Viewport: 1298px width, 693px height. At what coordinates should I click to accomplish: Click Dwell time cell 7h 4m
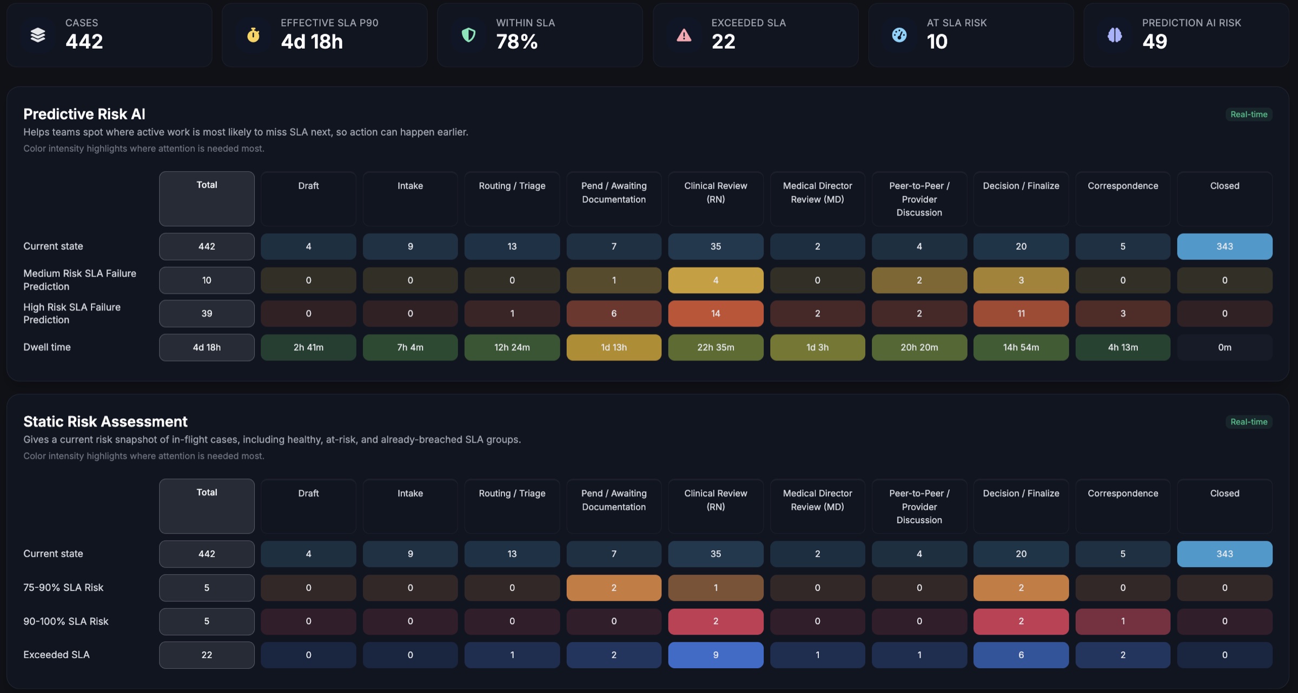tap(410, 347)
